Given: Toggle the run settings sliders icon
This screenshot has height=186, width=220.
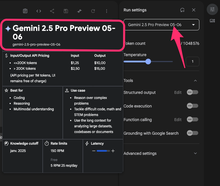Looking at the screenshot, I should (212, 9).
